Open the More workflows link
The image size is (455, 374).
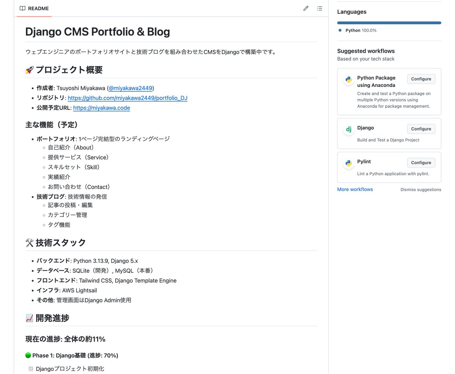point(355,189)
